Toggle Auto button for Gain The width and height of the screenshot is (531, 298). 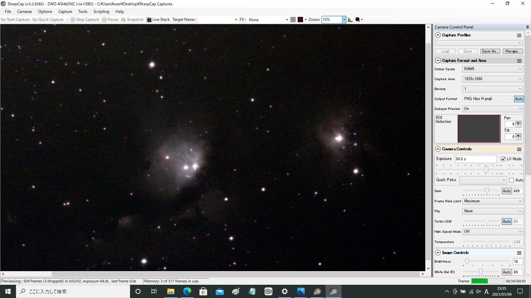coord(507,191)
